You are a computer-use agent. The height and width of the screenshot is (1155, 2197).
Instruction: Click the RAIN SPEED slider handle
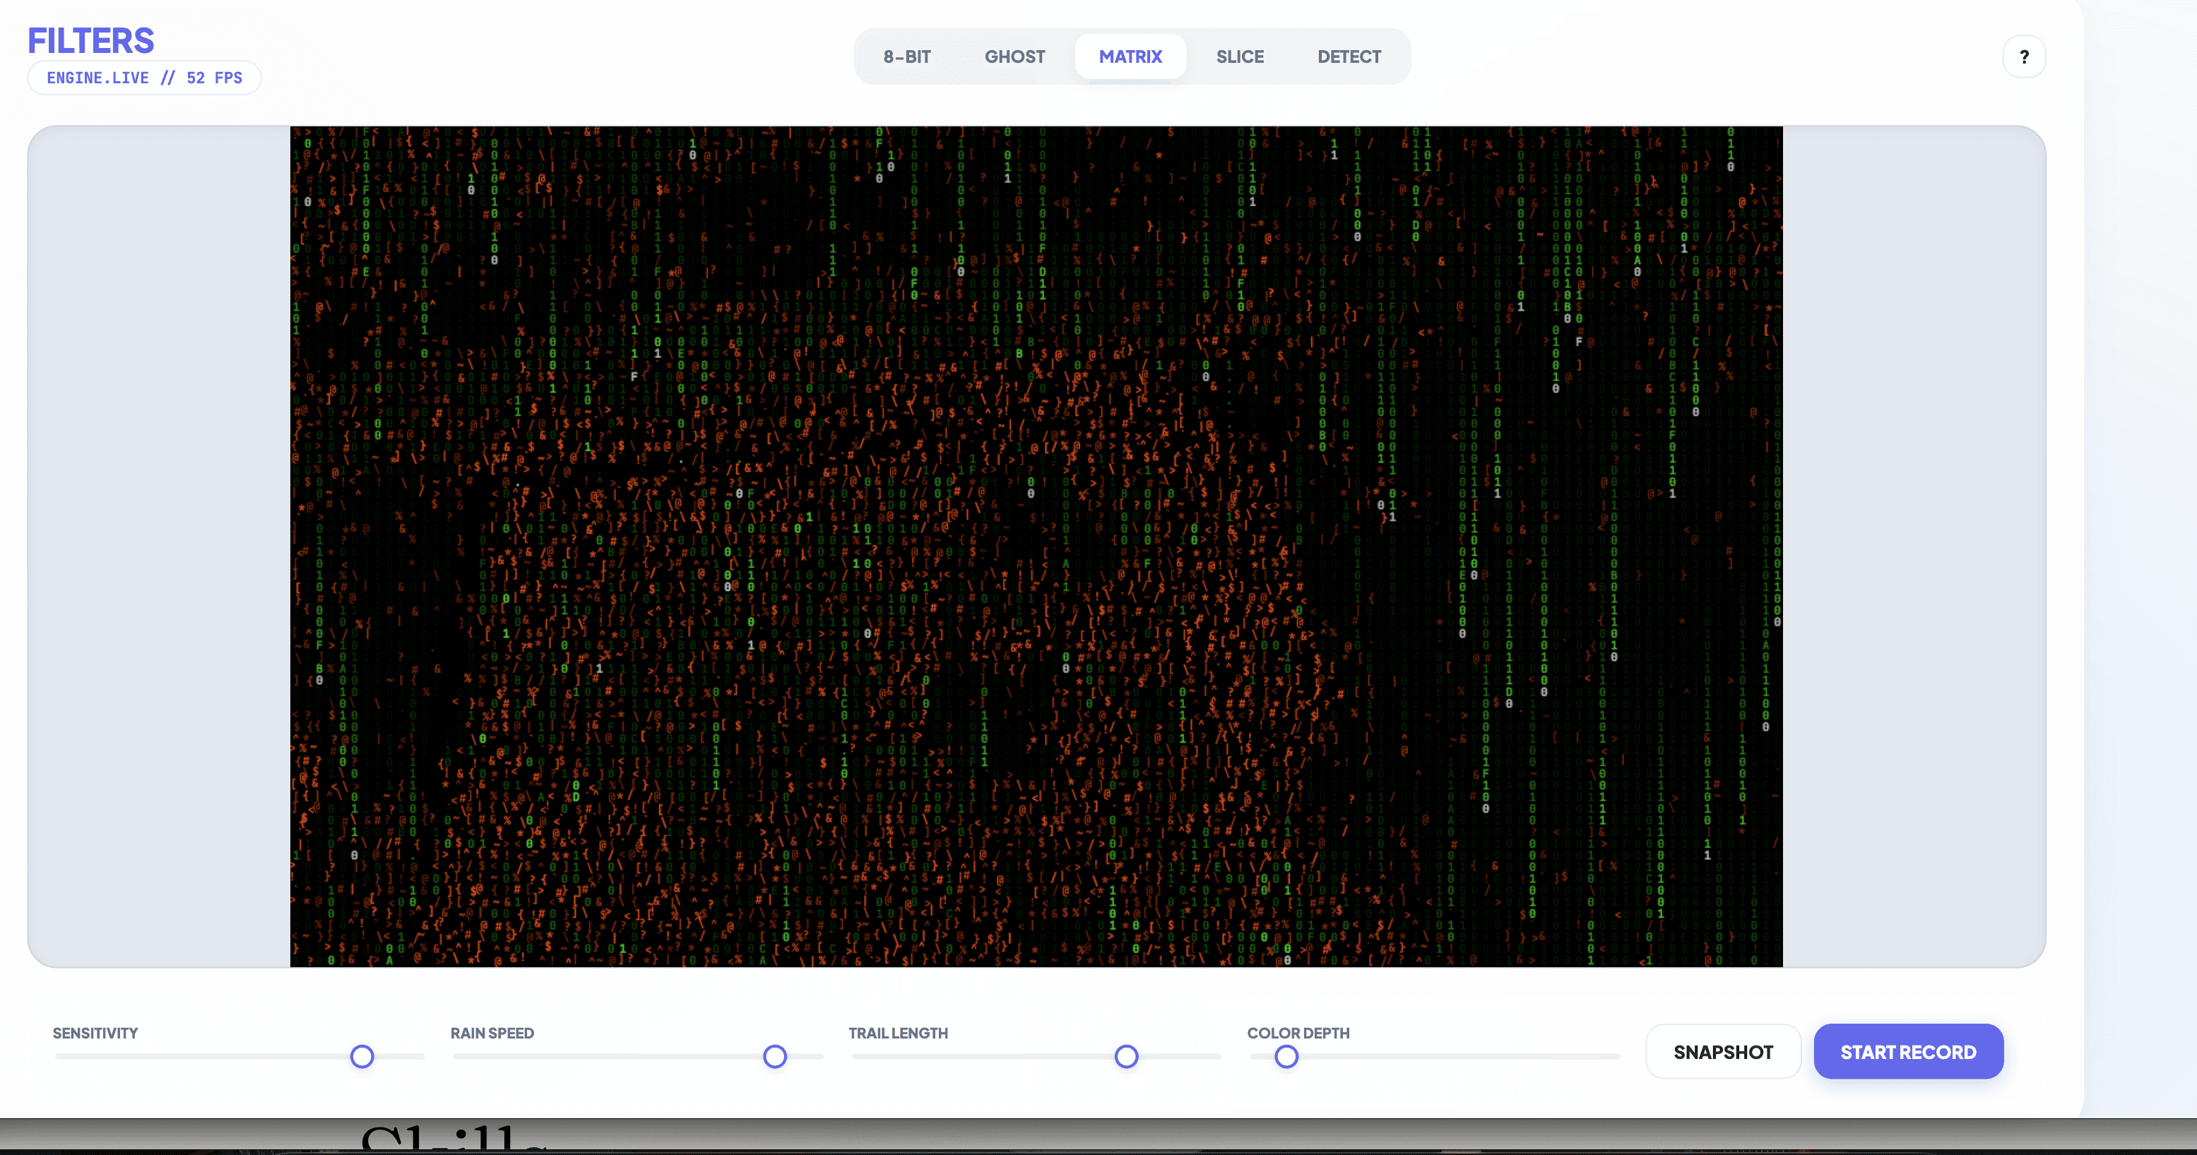[x=774, y=1057]
